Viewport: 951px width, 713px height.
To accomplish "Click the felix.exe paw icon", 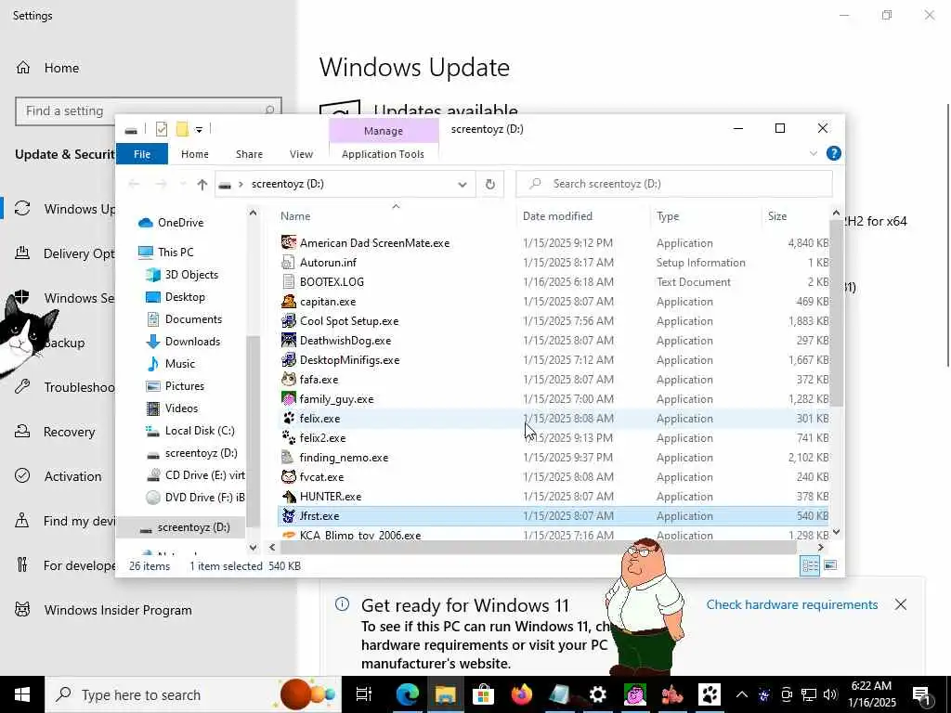I will coord(289,419).
